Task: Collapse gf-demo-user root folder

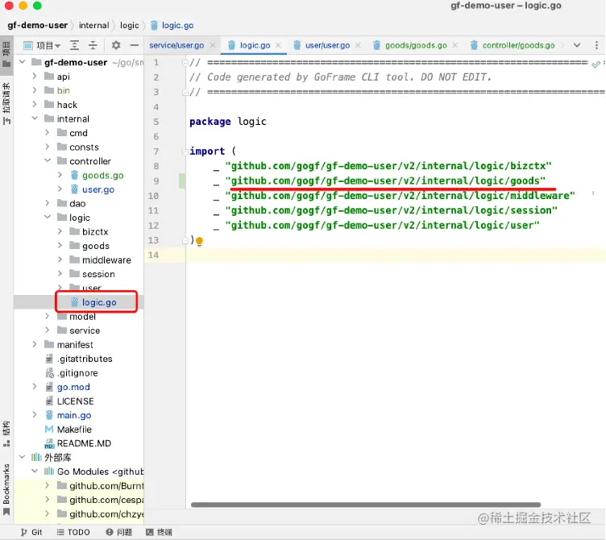Action: click(x=23, y=62)
